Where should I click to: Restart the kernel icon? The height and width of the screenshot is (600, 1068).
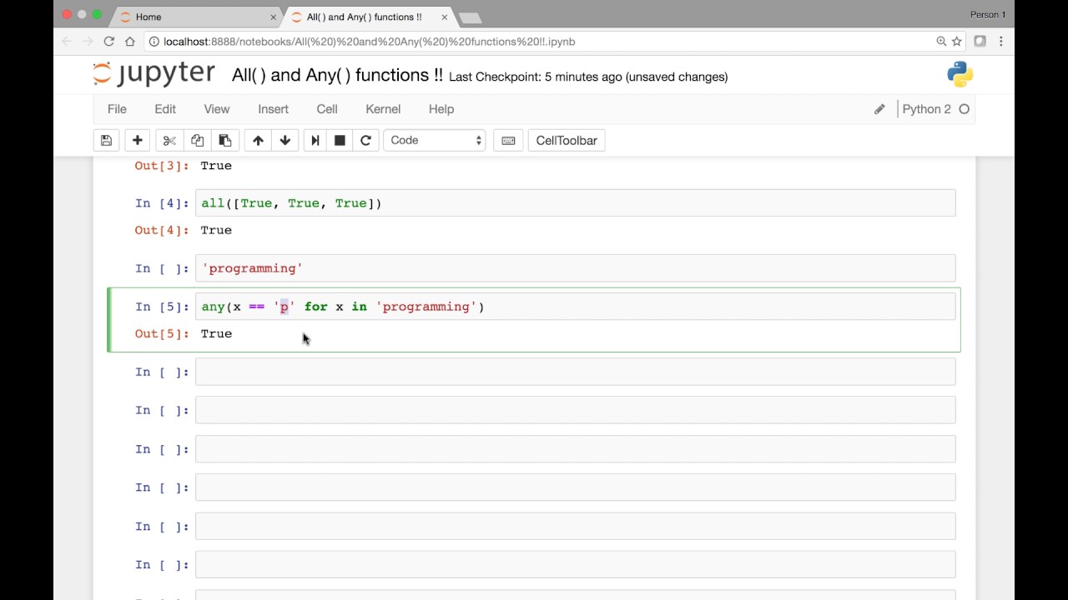pos(365,140)
